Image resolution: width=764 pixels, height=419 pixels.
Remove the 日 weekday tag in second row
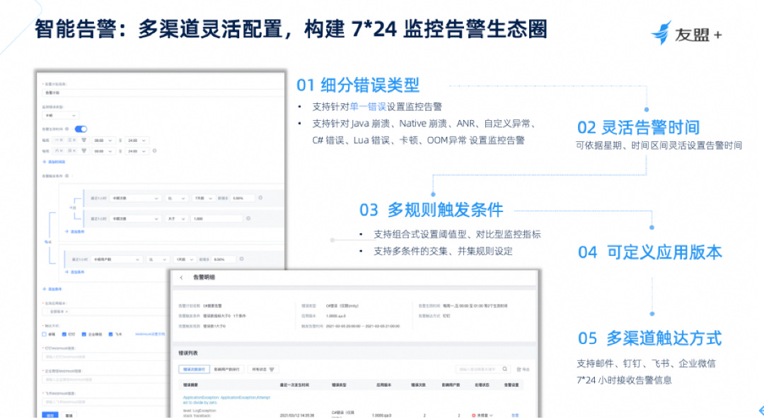click(74, 151)
